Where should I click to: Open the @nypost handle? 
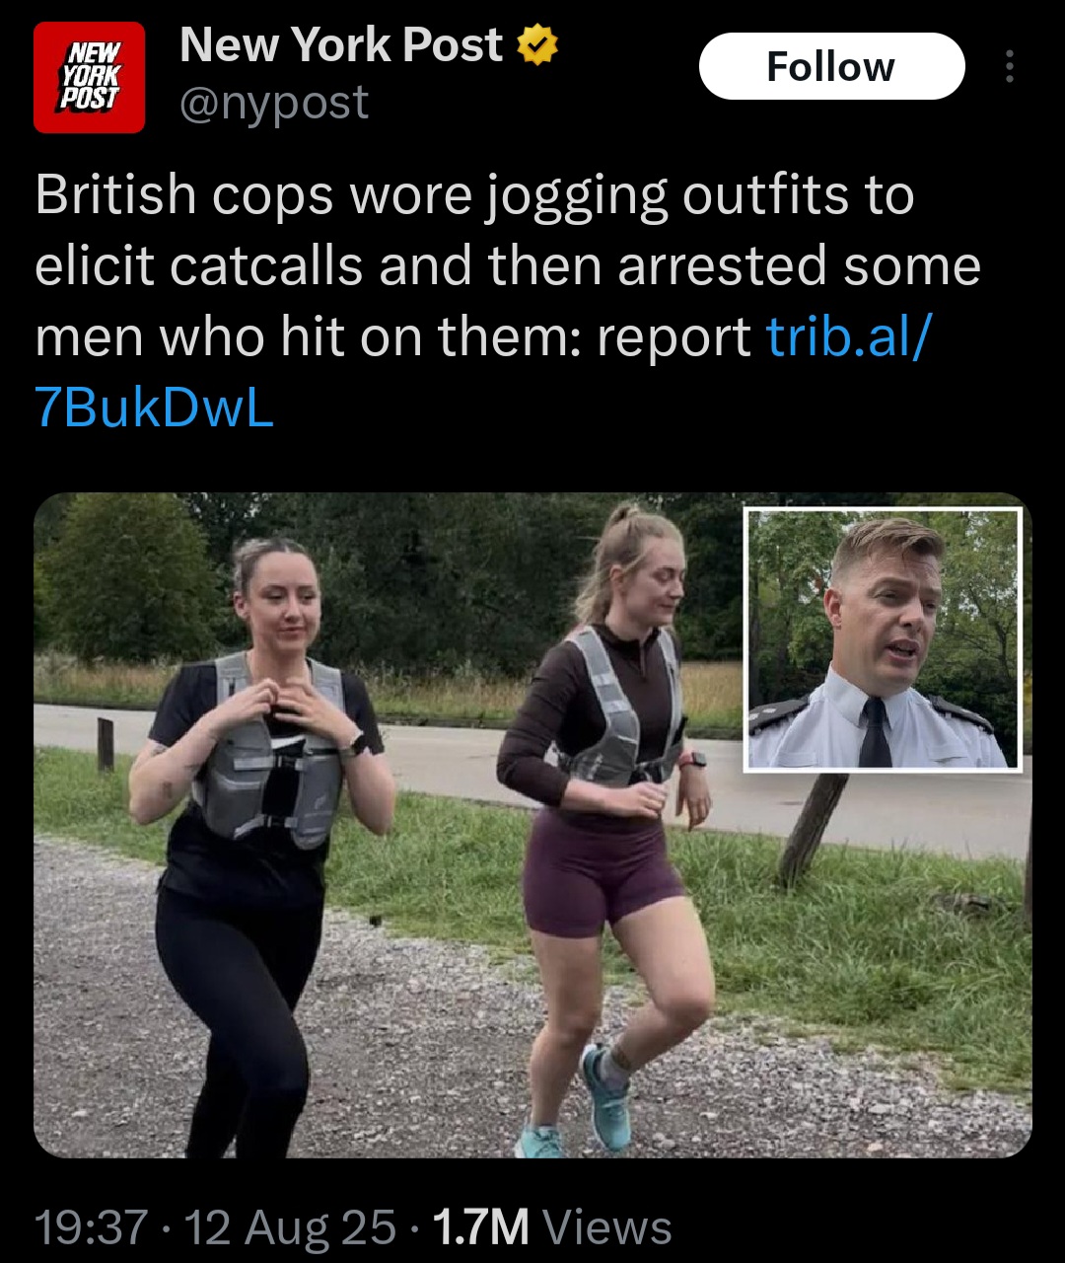point(274,103)
